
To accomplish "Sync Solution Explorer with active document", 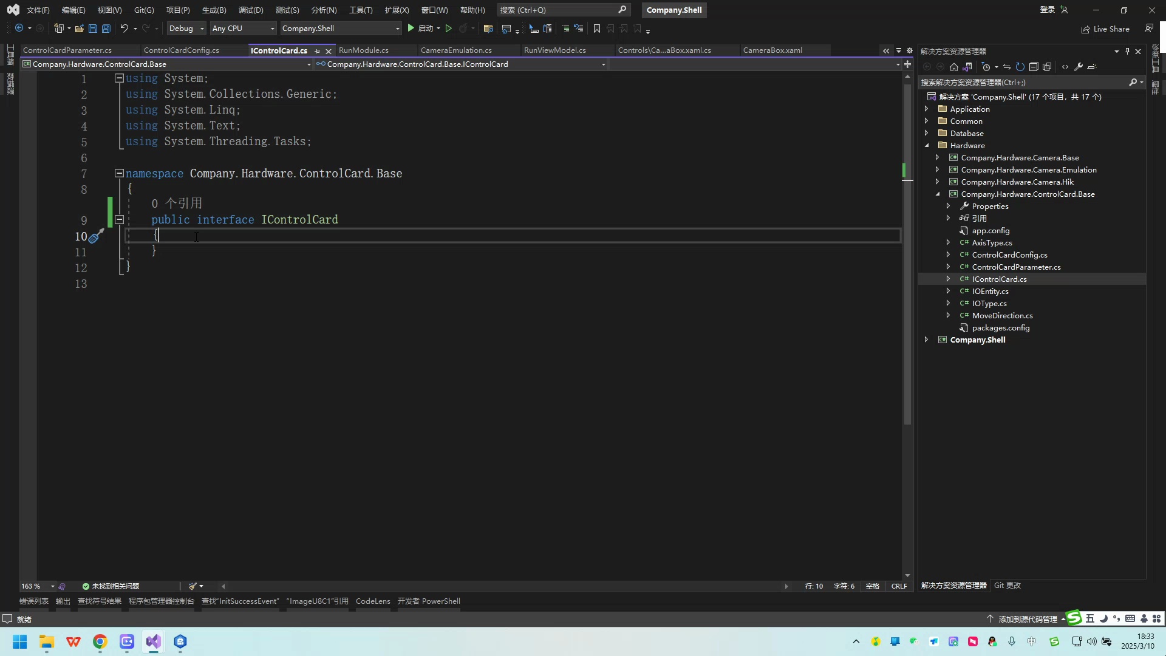I will point(1006,67).
